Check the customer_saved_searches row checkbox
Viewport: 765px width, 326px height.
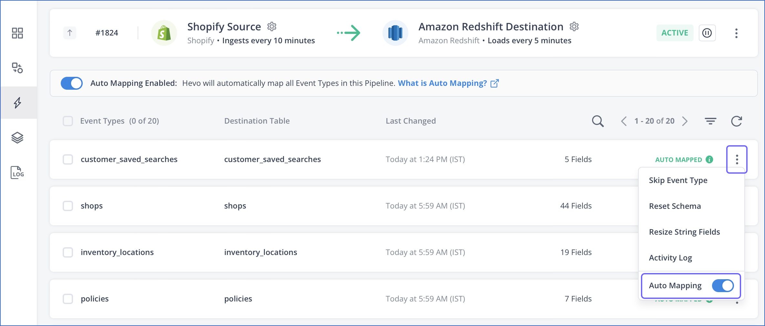[x=68, y=159]
